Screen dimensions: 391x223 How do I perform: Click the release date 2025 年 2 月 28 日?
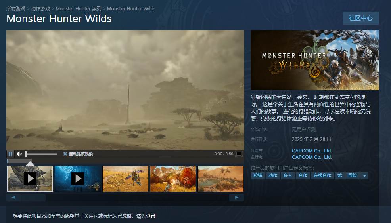coord(311,139)
